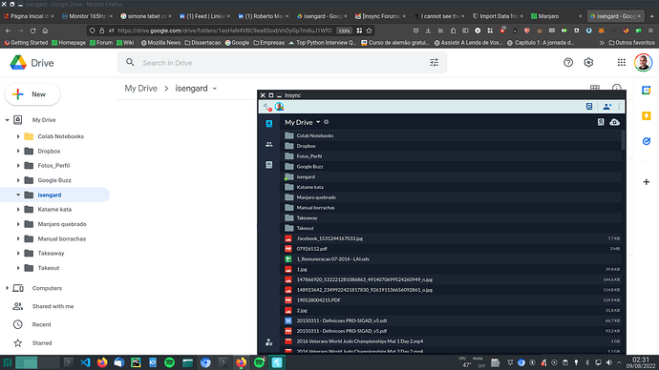The image size is (659, 370).
Task: Show more bookmarks chevron in toolbar
Action: (602, 43)
